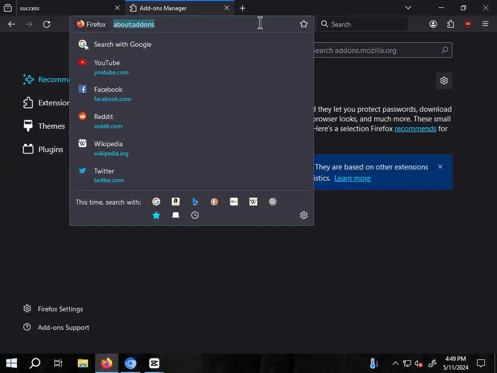The image size is (497, 373).
Task: Open Add-ons Support link
Action: pyautogui.click(x=56, y=327)
